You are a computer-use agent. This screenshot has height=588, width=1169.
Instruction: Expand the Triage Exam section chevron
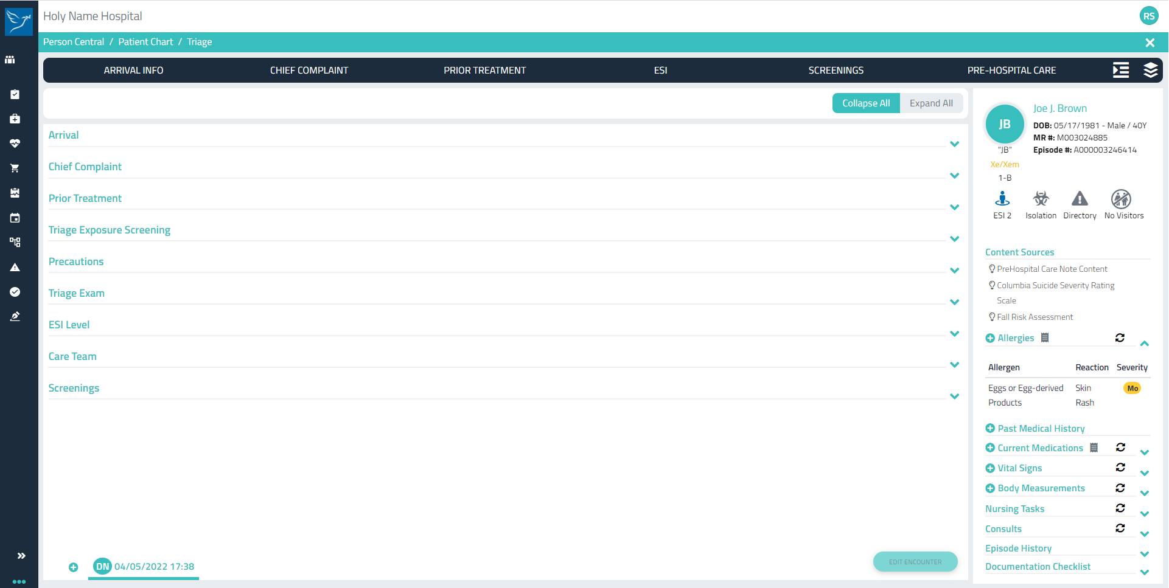954,302
